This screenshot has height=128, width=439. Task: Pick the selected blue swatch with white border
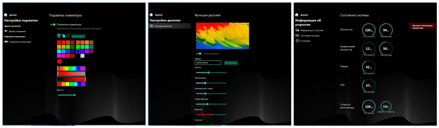pyautogui.click(x=78, y=51)
